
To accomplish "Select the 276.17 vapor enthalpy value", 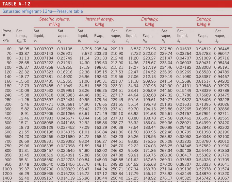I will click(x=166, y=178).
